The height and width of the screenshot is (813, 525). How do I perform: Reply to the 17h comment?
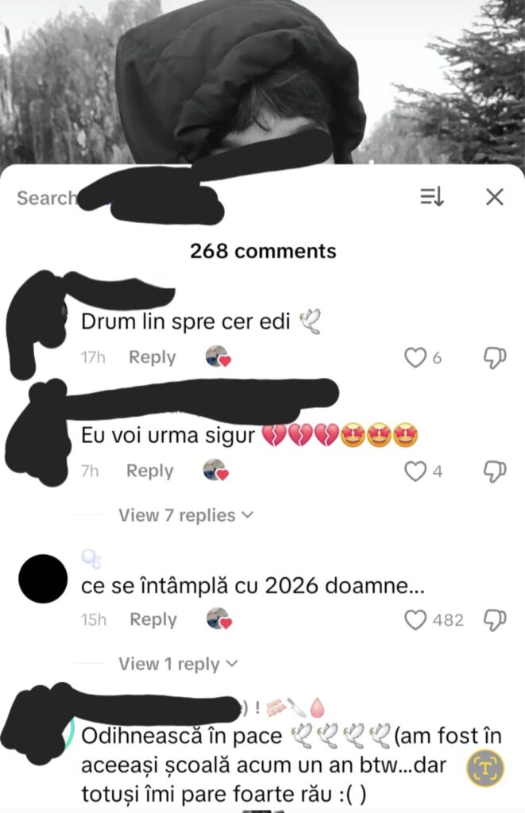tap(152, 357)
